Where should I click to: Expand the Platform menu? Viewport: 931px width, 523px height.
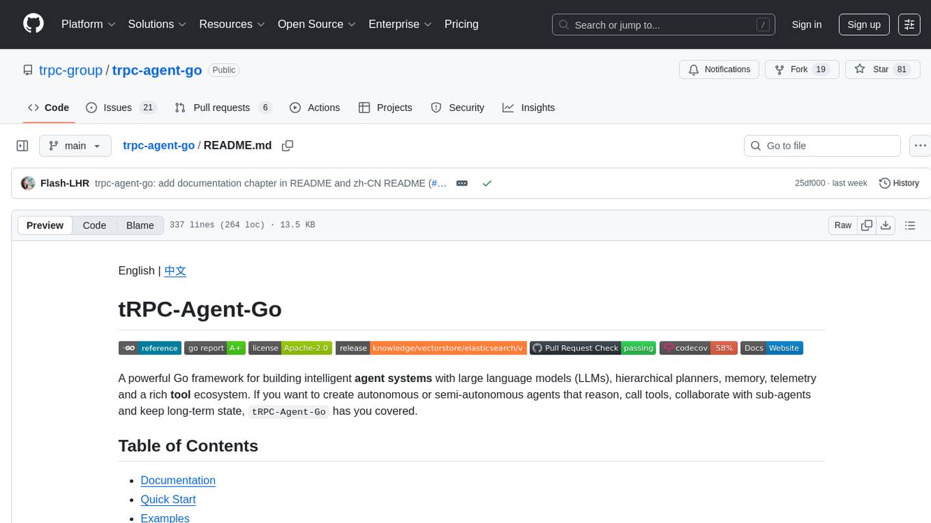tap(88, 24)
